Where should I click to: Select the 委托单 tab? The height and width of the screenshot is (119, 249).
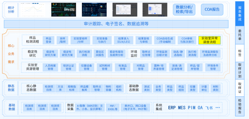(240, 35)
